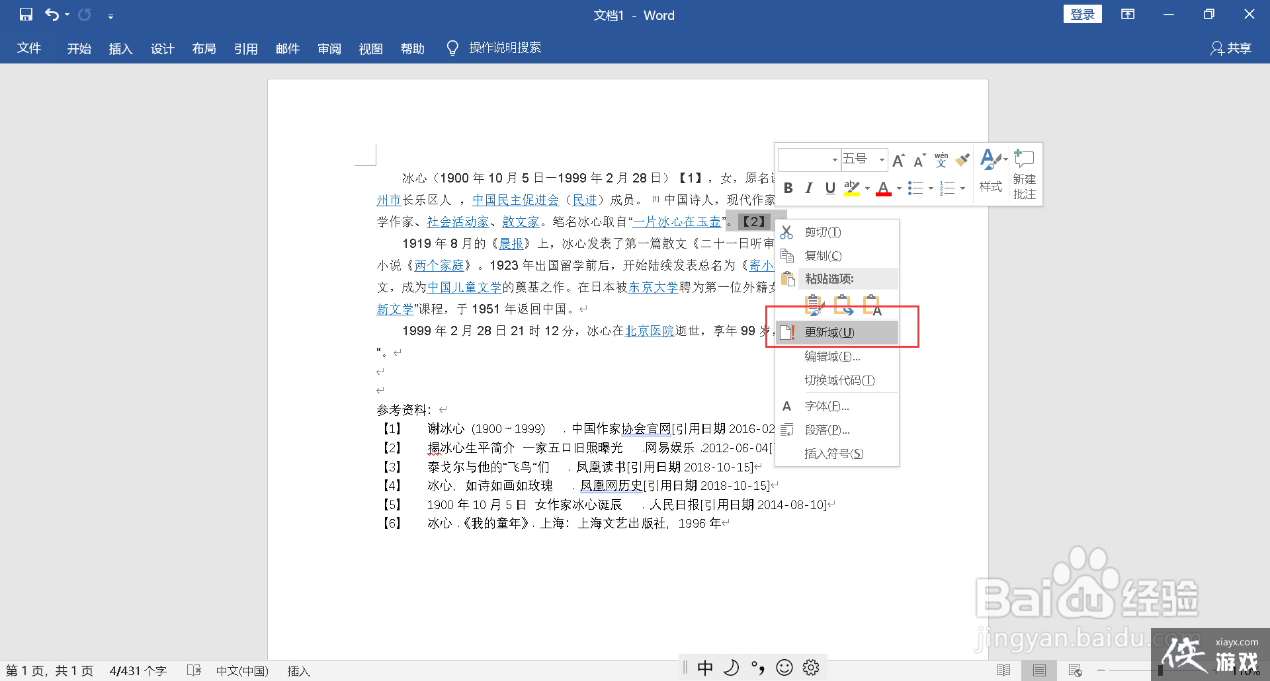Viewport: 1270px width, 681px height.
Task: Click the wén phonetic guide icon
Action: [x=941, y=160]
